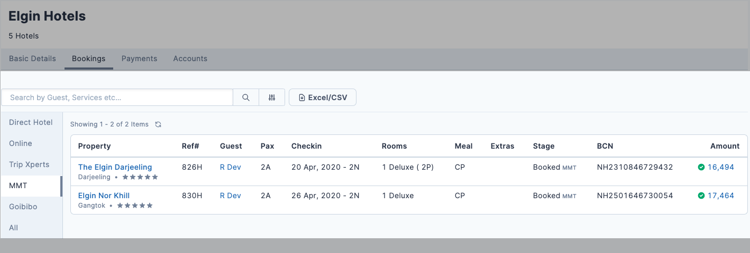Choose the Online source filter
This screenshot has height=253, width=750.
(x=21, y=143)
